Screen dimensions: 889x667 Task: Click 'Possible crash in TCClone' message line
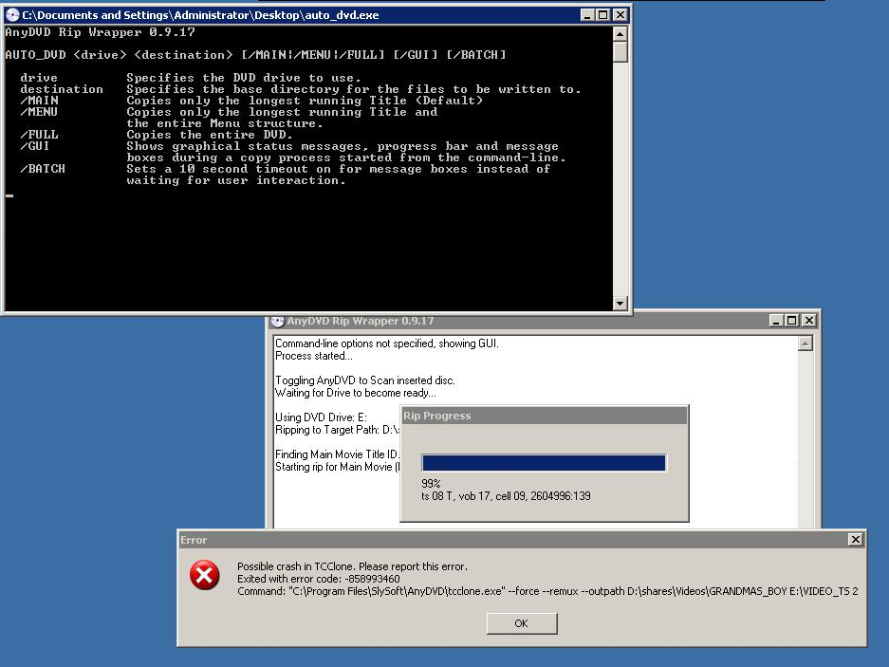click(x=352, y=566)
